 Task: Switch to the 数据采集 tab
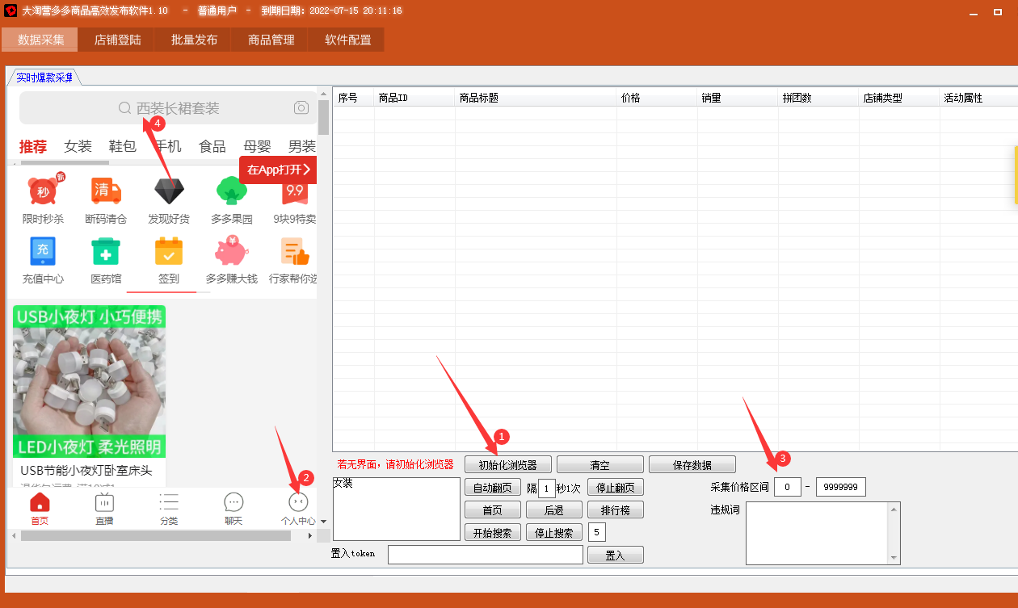pos(40,40)
